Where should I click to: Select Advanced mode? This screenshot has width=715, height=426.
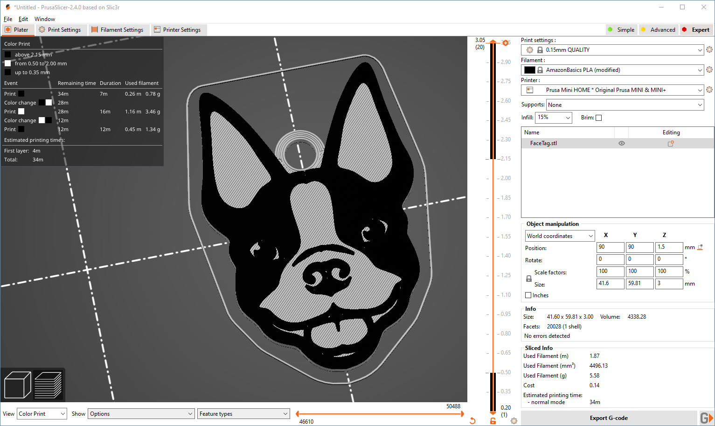pyautogui.click(x=658, y=30)
